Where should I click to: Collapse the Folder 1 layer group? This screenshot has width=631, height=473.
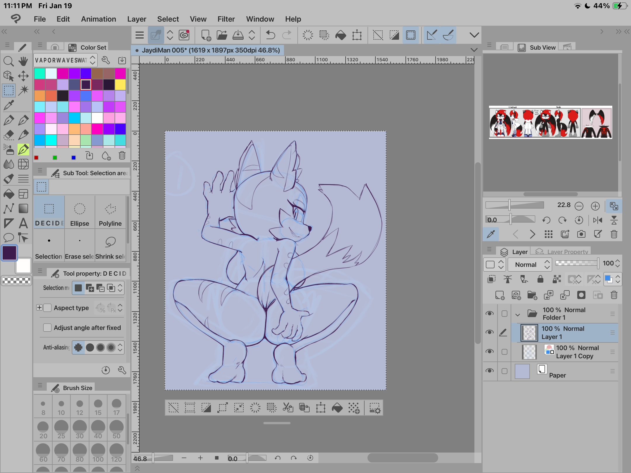(x=518, y=314)
